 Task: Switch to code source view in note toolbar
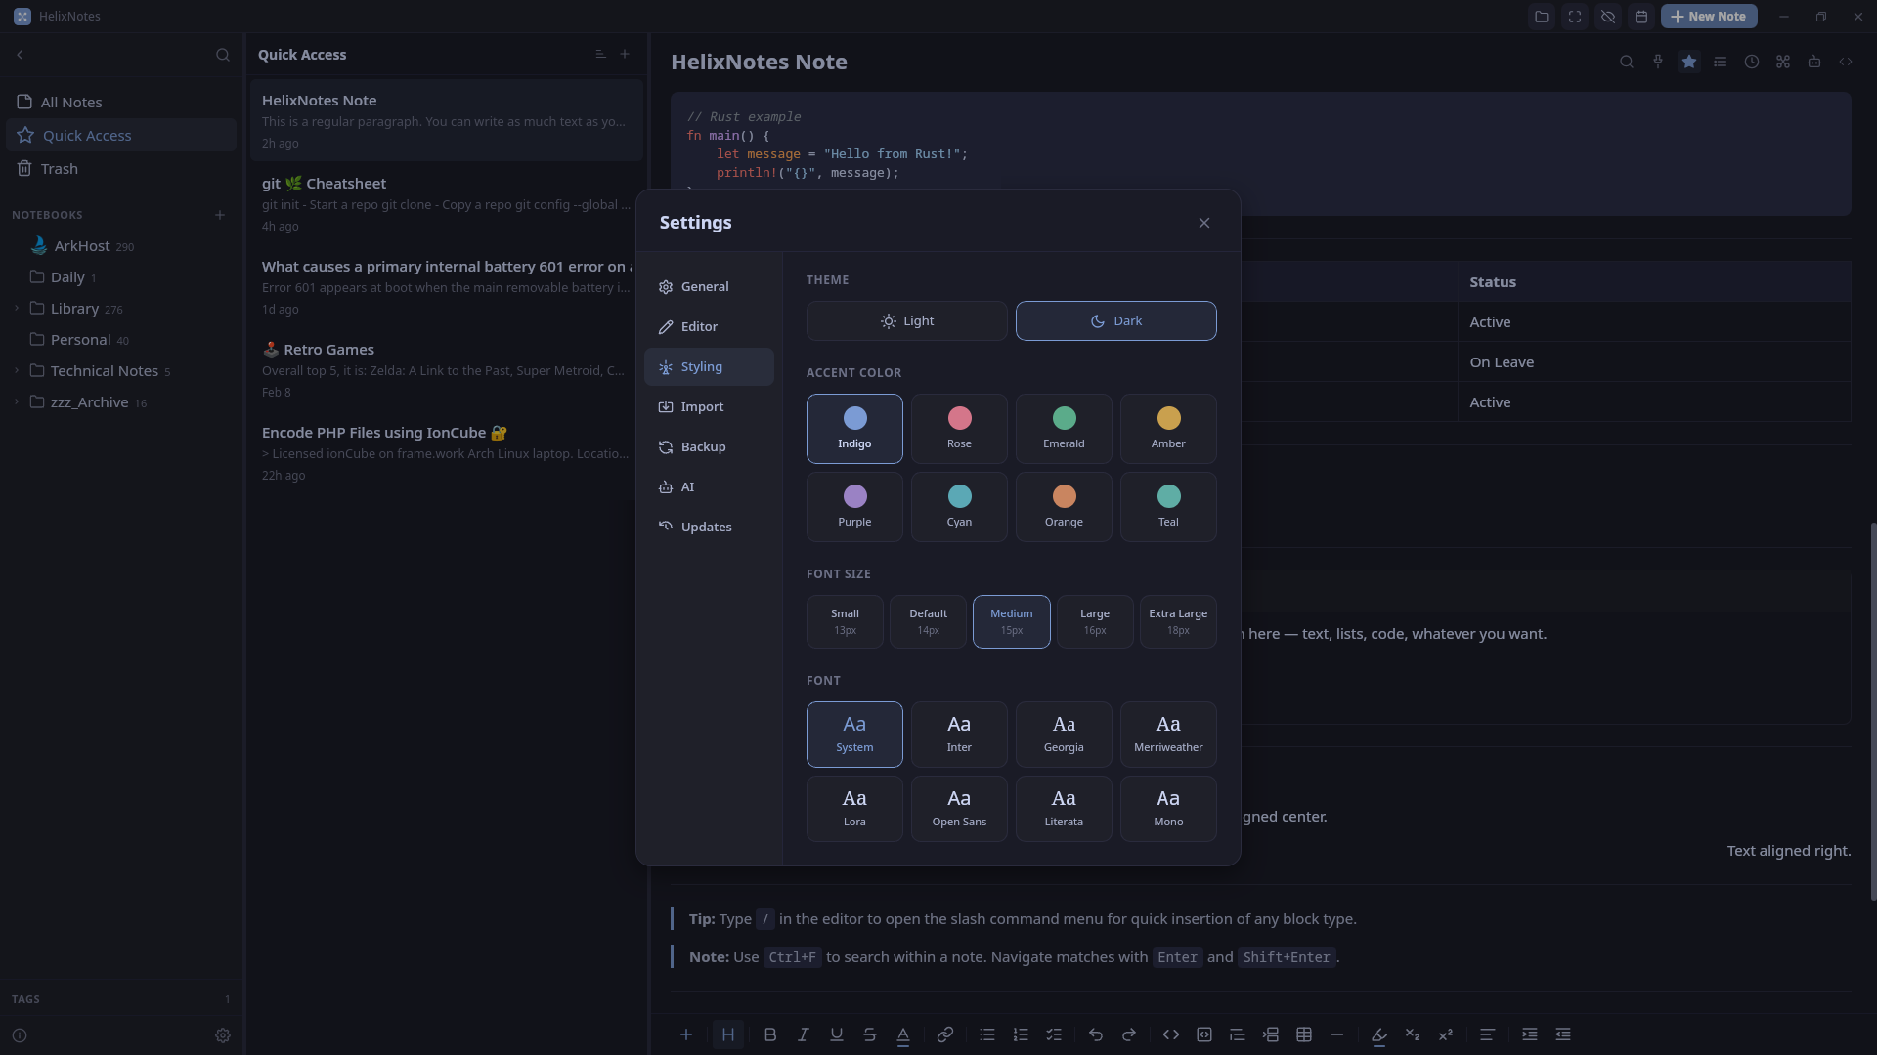point(1847,61)
